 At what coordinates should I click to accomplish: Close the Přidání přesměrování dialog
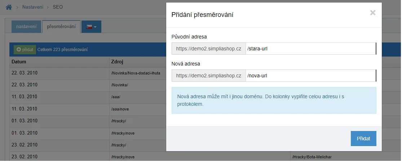(373, 13)
